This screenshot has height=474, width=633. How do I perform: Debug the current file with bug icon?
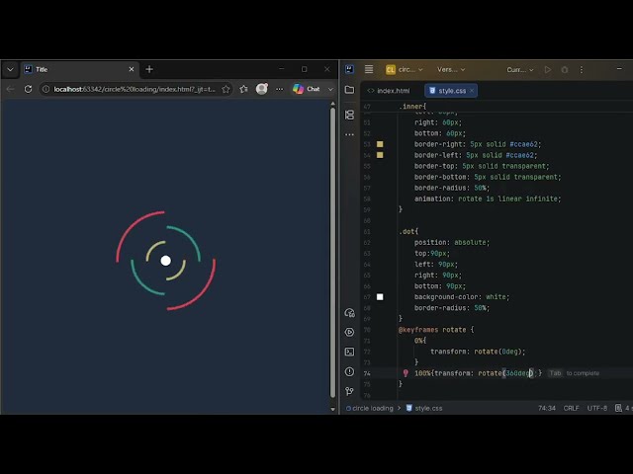coord(565,70)
